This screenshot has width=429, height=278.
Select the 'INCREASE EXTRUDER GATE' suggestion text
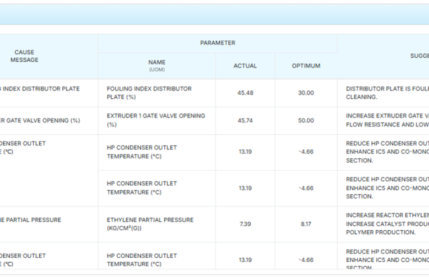388,120
